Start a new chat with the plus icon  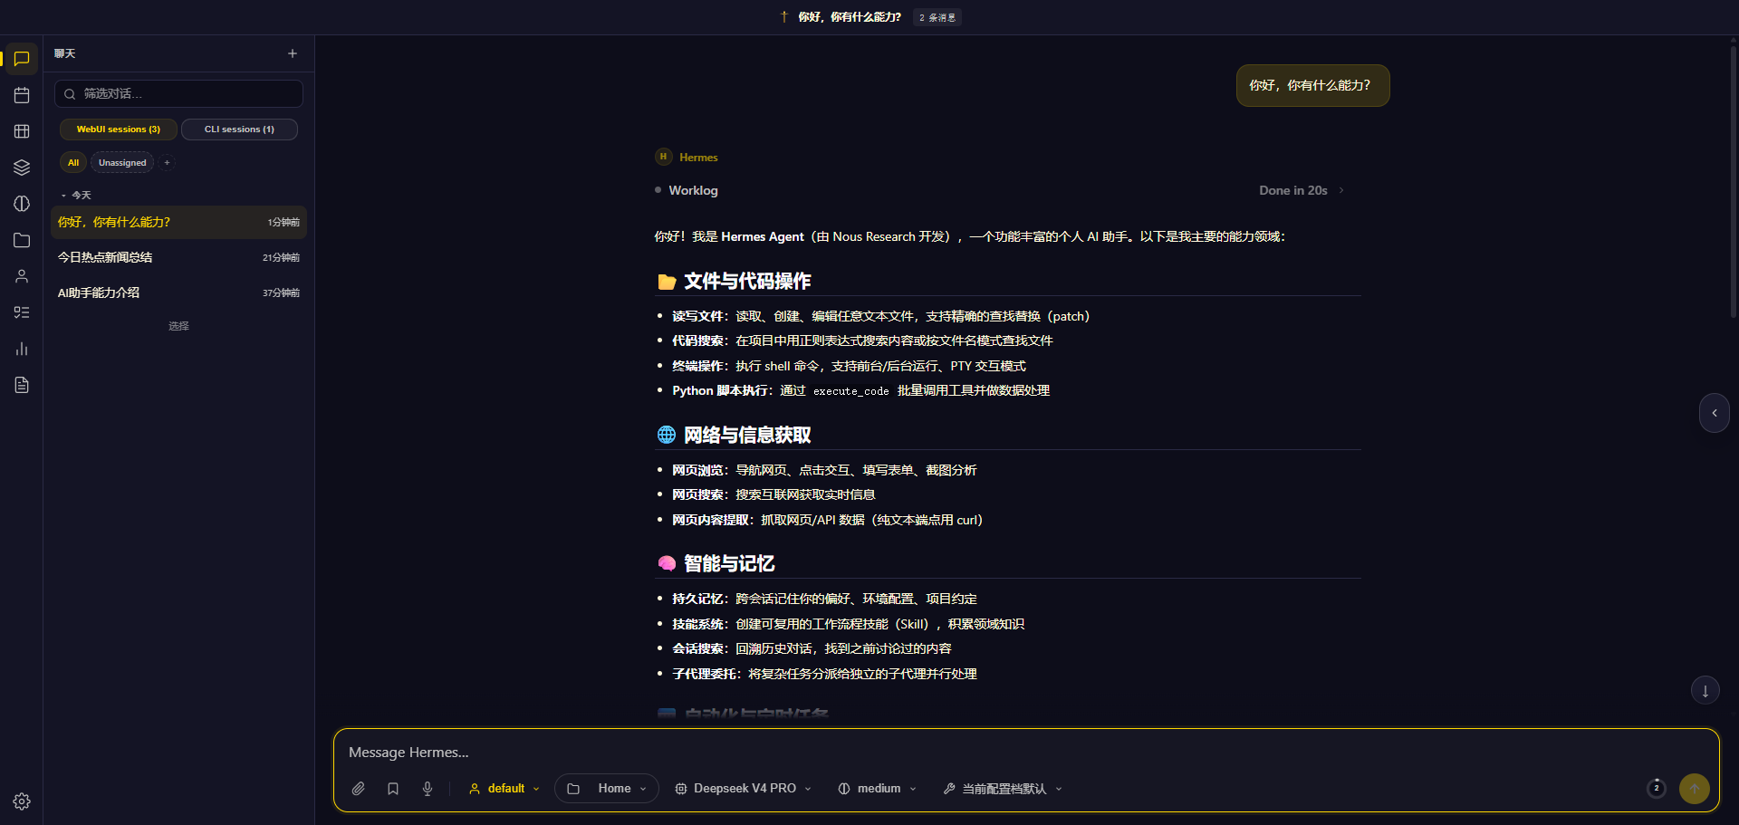(293, 53)
